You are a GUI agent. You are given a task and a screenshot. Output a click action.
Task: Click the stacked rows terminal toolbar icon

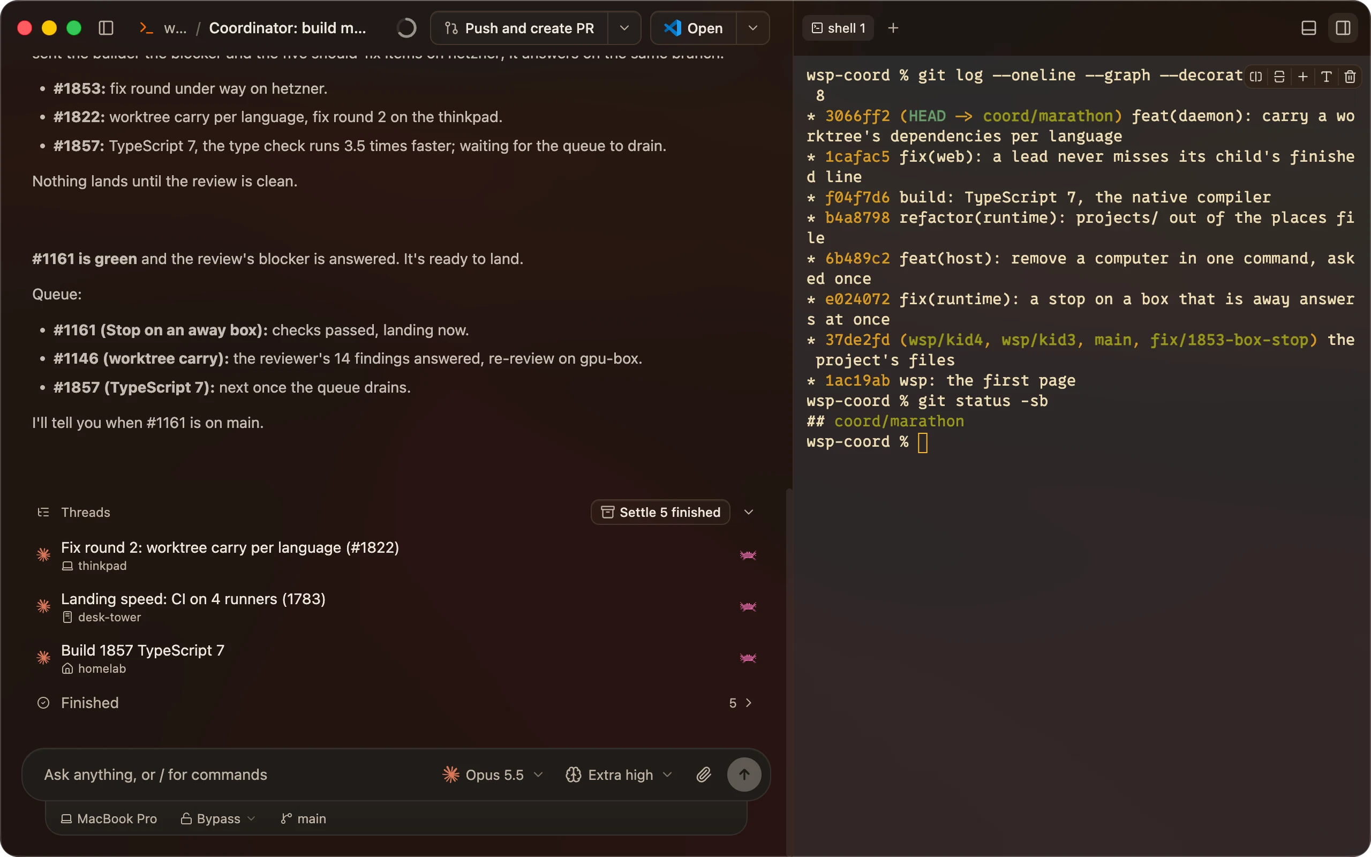point(1279,77)
